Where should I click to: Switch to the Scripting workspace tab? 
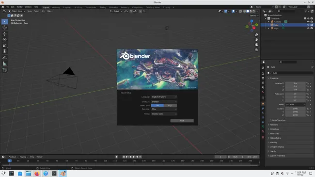tap(166, 7)
